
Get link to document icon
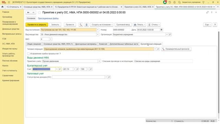(x=207, y=12)
